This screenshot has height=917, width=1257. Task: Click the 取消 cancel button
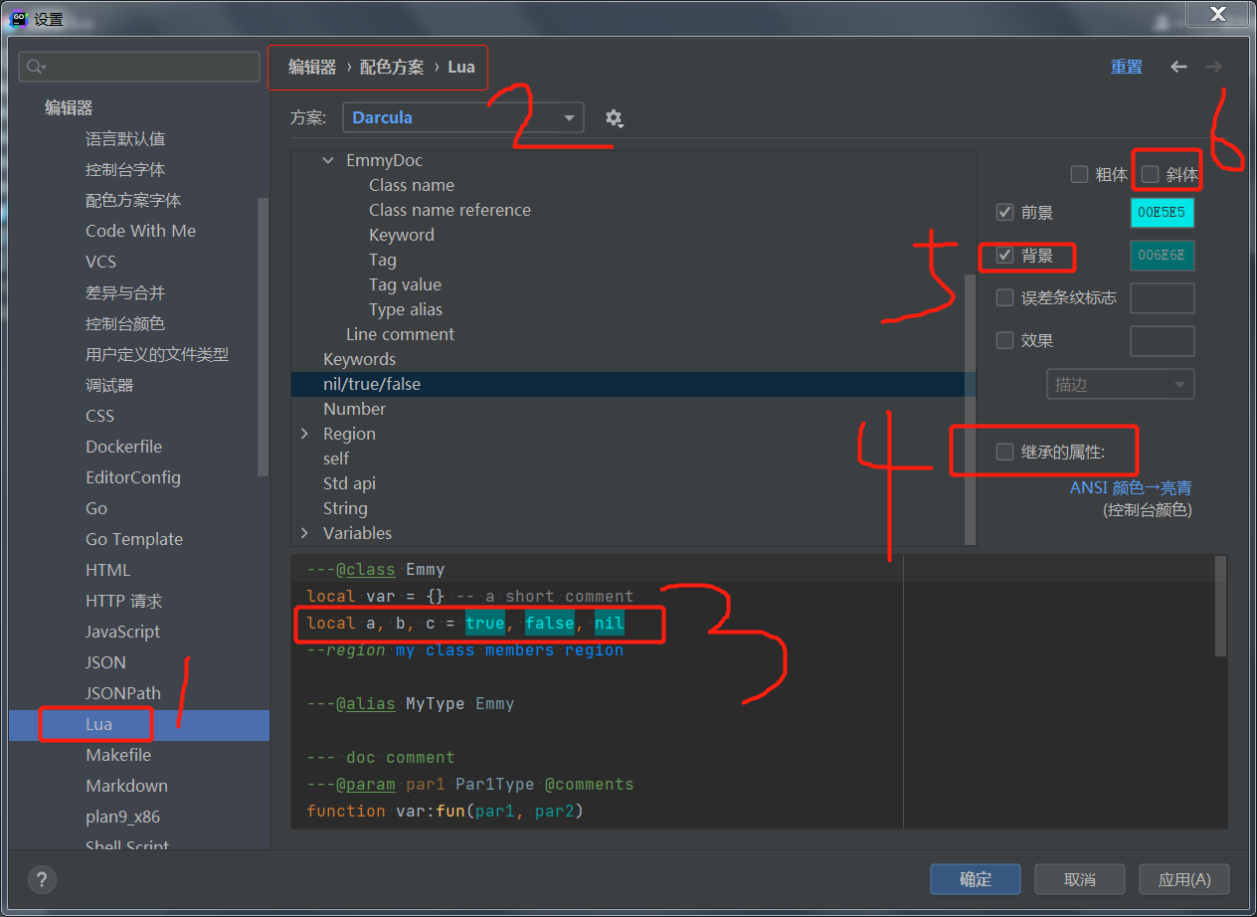click(x=1080, y=879)
